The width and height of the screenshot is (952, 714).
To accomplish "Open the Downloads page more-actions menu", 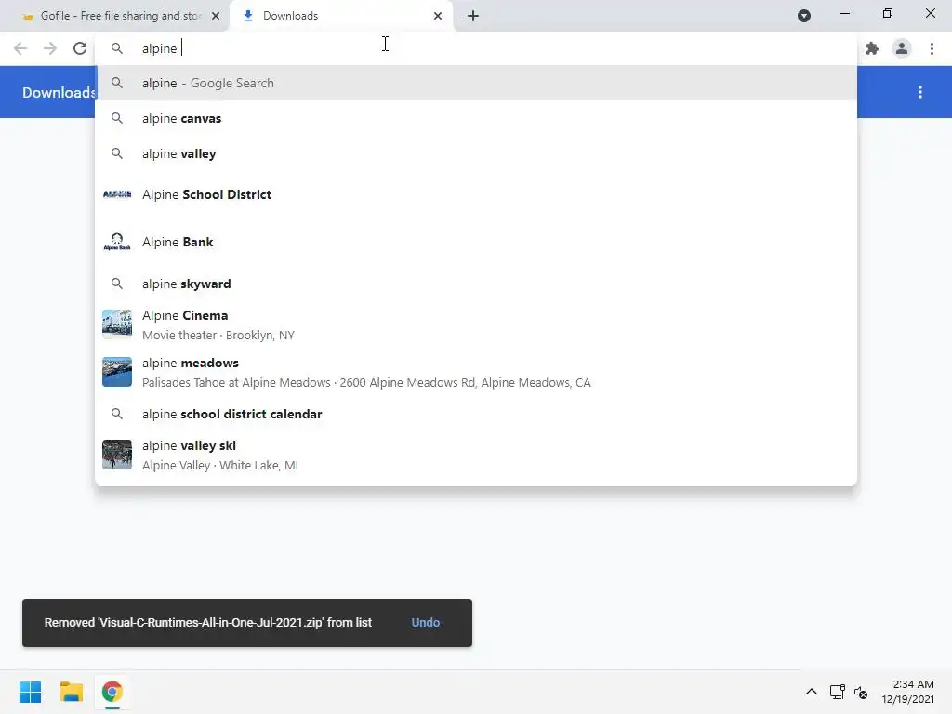I will coord(920,92).
